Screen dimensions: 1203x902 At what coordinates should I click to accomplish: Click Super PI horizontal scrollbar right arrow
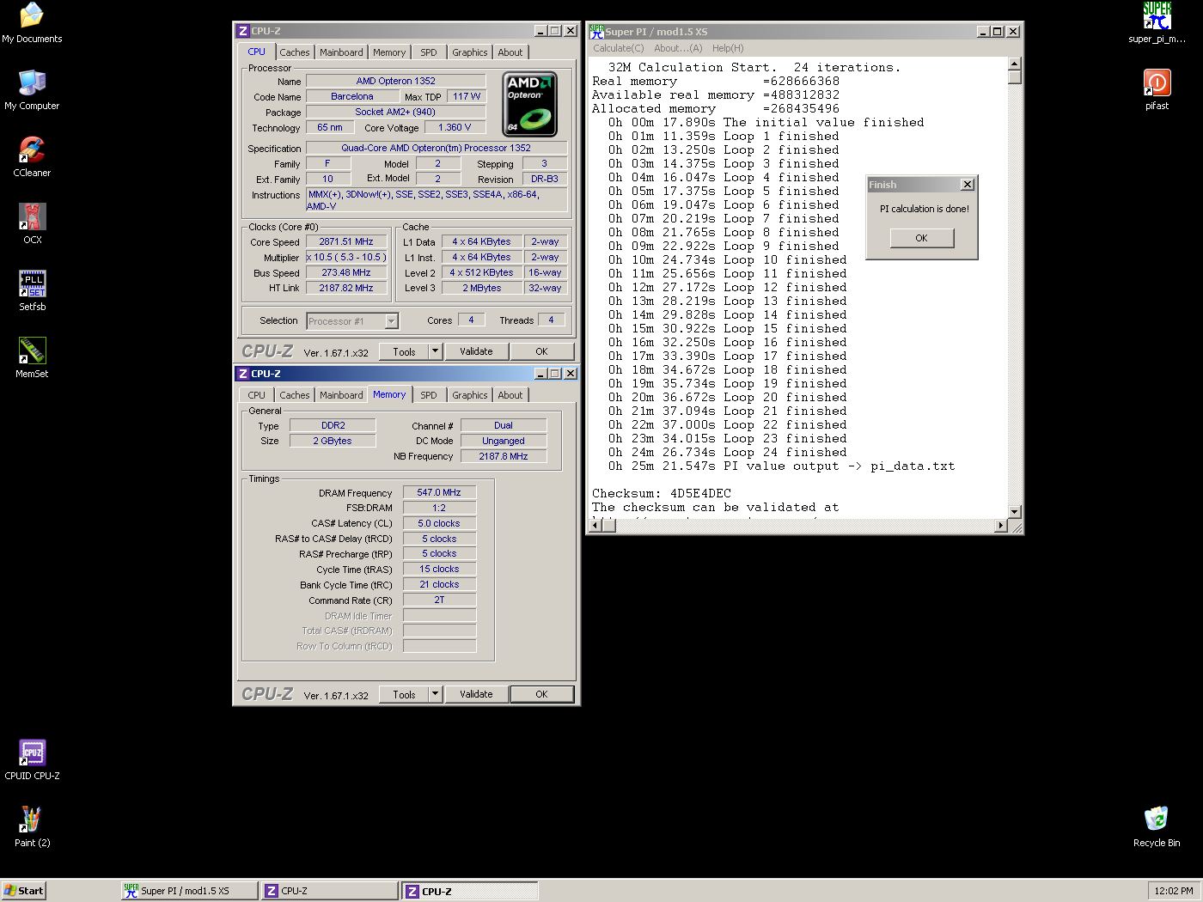(1000, 526)
